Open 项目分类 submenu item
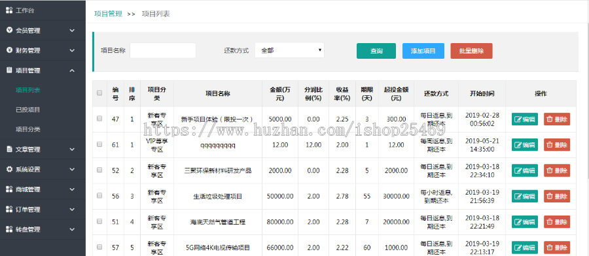 click(27, 129)
